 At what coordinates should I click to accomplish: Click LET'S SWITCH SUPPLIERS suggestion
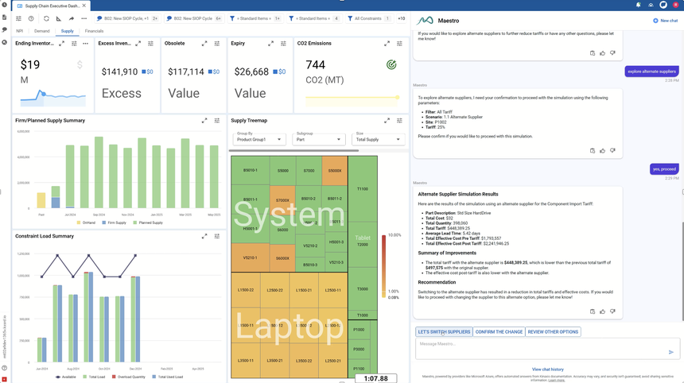[444, 332]
